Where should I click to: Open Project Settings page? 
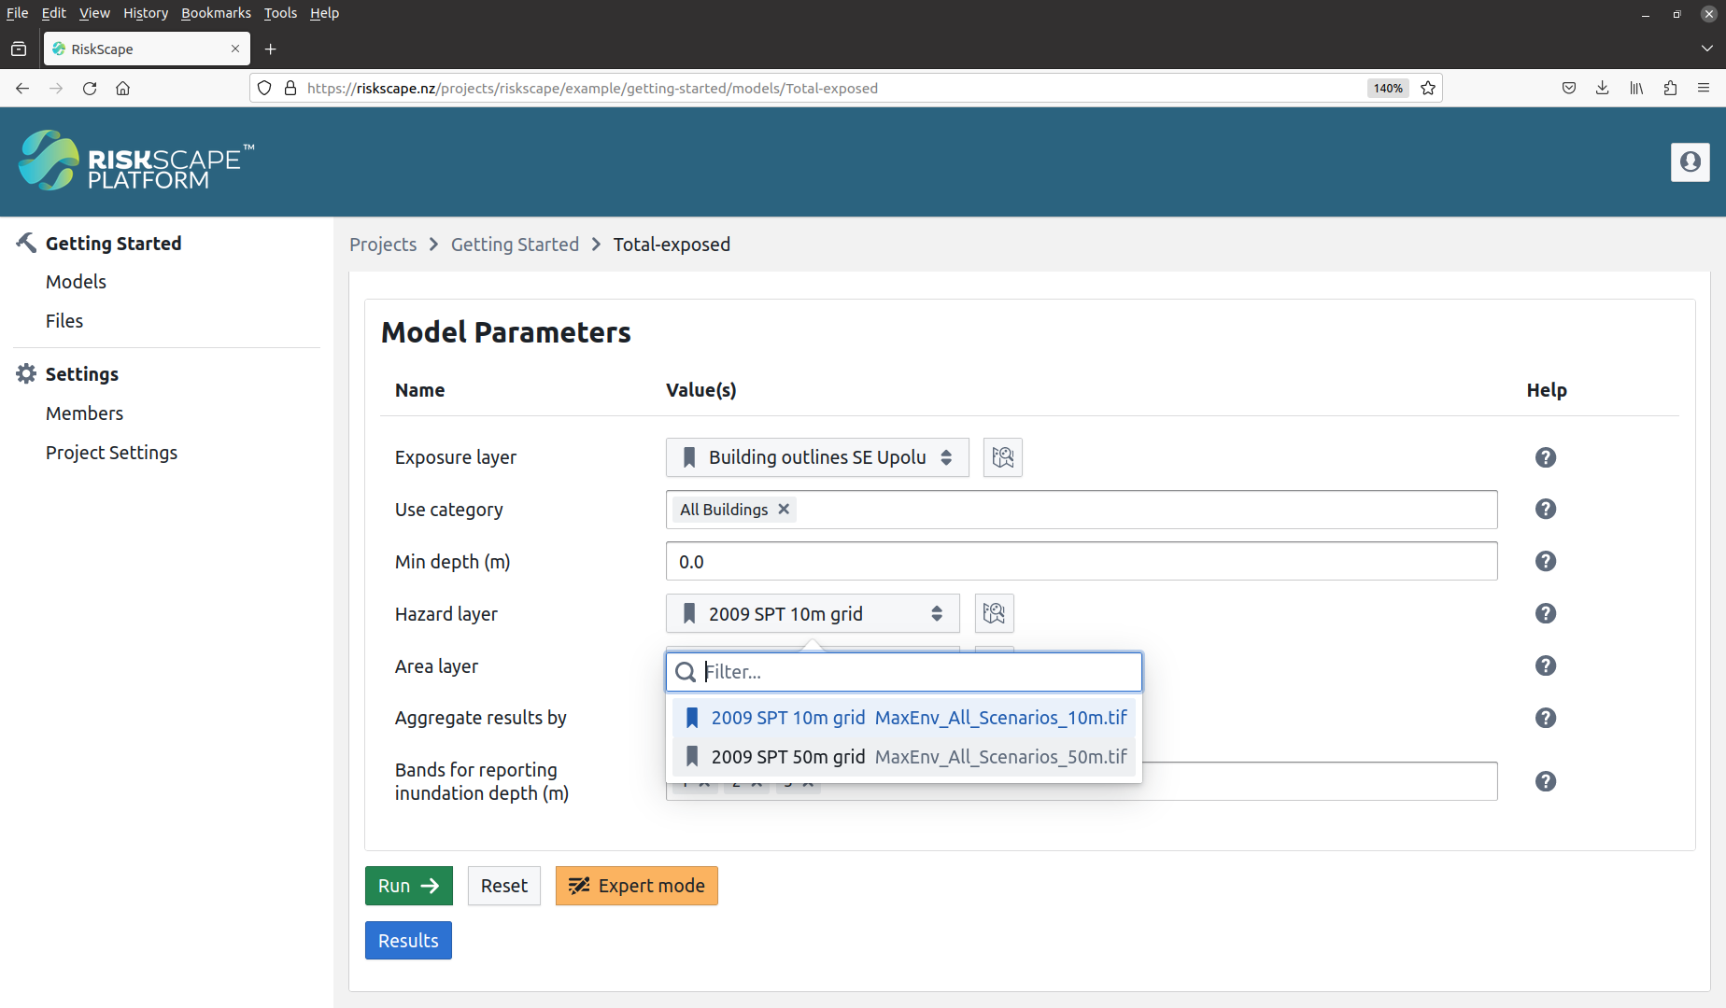point(111,453)
